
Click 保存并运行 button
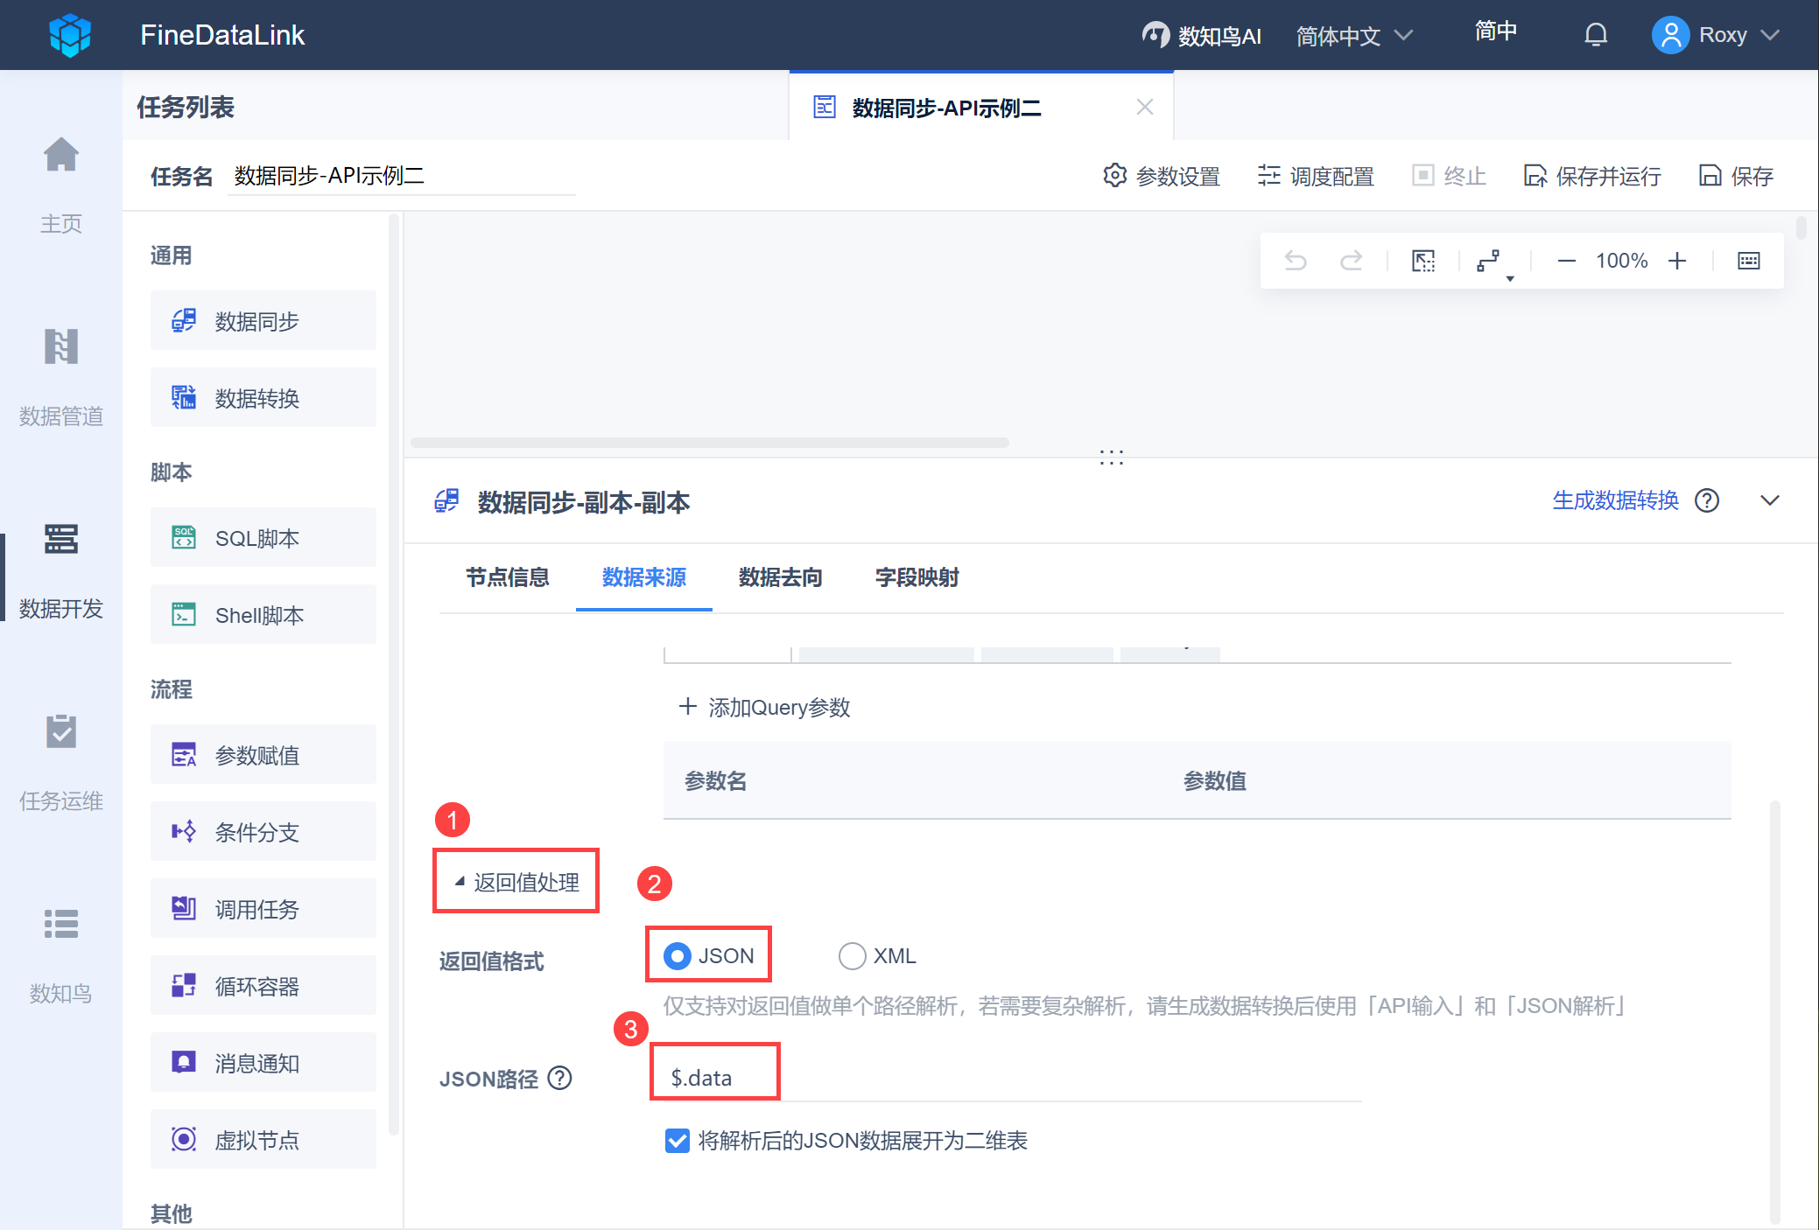point(1593,176)
